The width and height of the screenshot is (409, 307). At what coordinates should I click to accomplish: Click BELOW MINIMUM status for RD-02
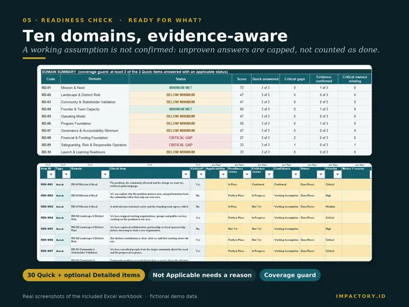click(x=180, y=95)
